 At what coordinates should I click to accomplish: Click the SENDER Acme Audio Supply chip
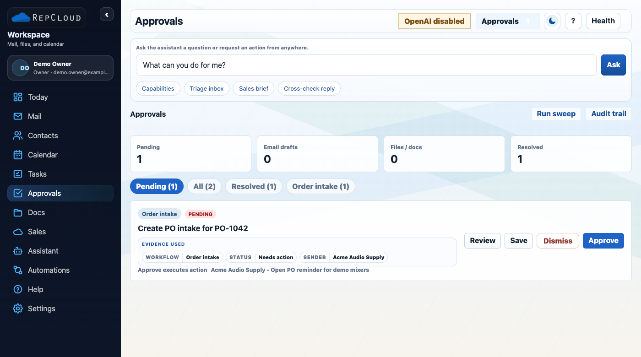343,257
